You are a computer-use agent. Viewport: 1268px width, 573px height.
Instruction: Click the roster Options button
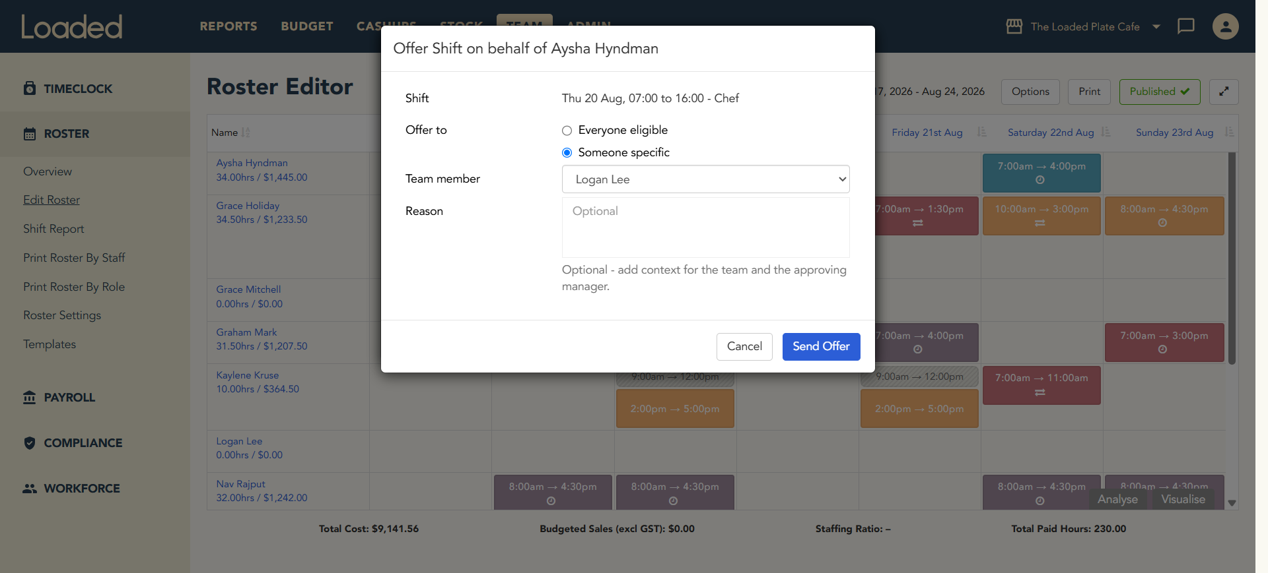point(1030,92)
